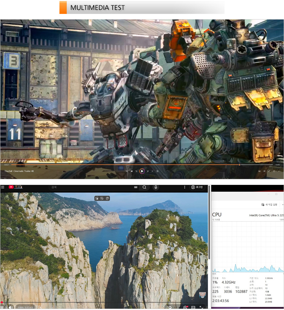This screenshot has height=310, width=284.
Task: Click the first icon in floating video overlay toolbar
Action: coord(97,198)
